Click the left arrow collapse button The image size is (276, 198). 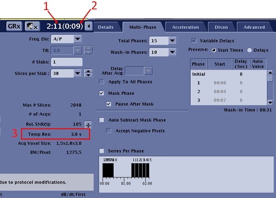tap(89, 27)
